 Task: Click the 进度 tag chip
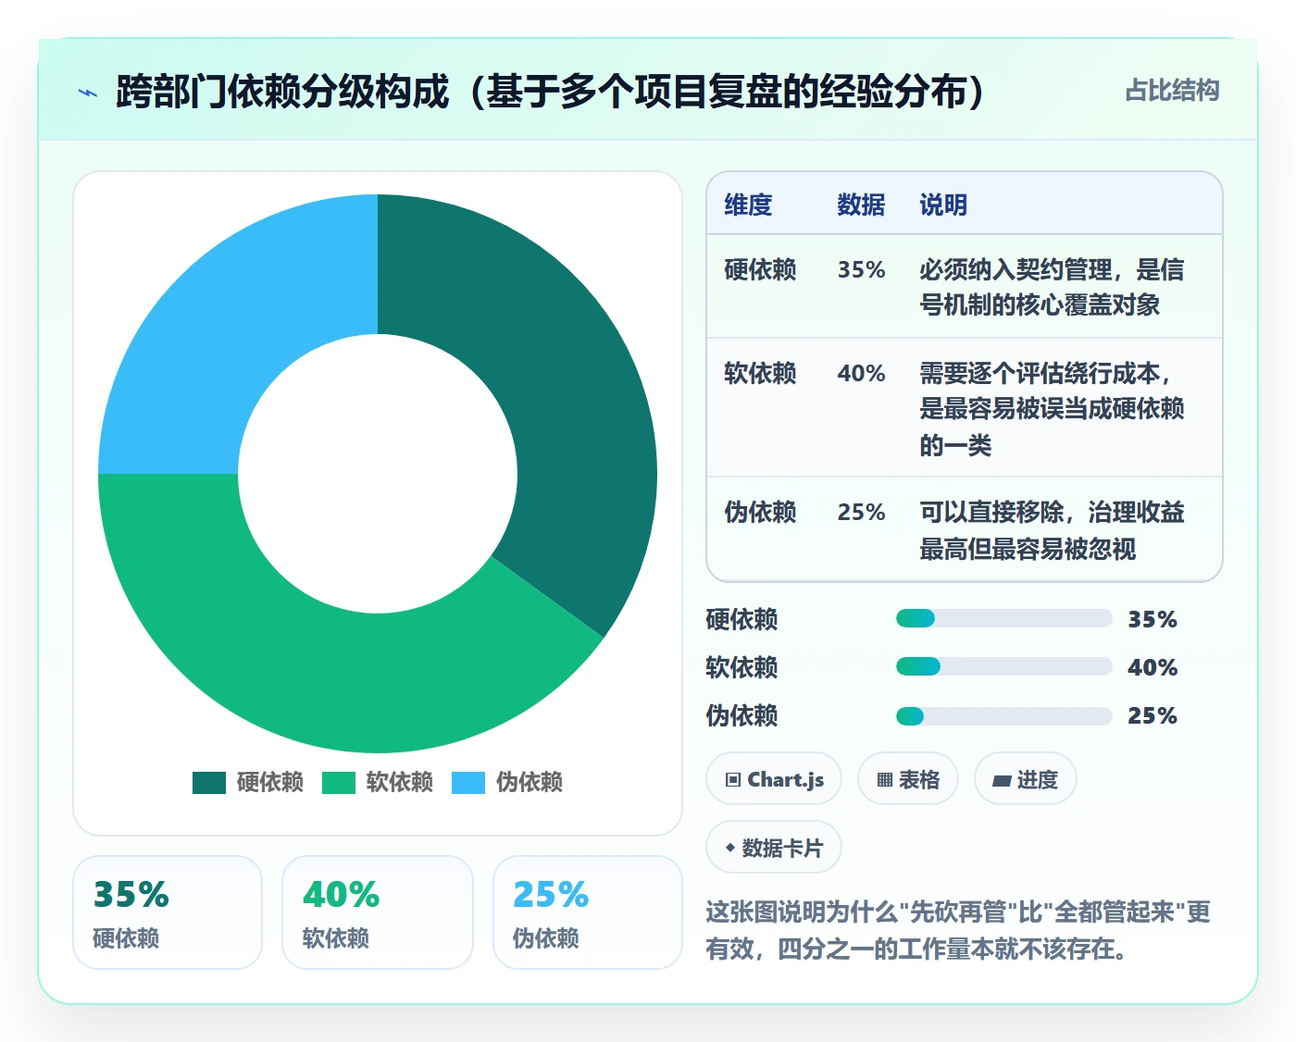(x=1026, y=779)
